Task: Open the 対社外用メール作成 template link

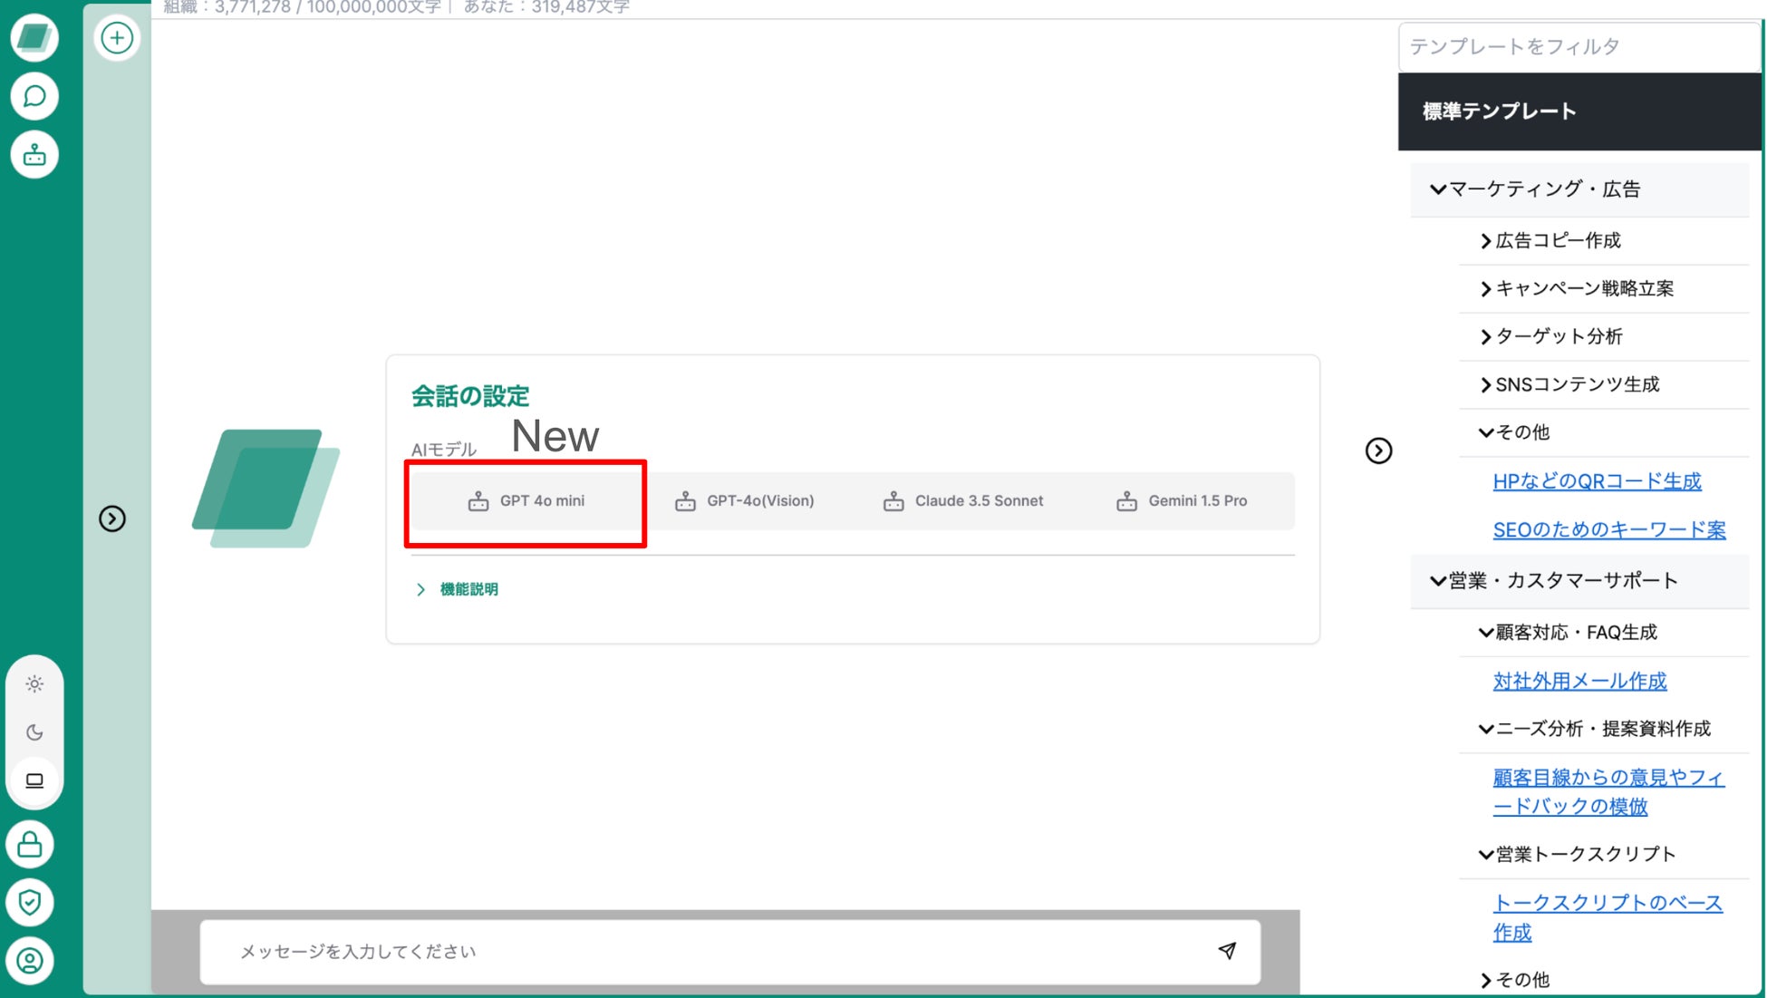Action: pyautogui.click(x=1579, y=681)
